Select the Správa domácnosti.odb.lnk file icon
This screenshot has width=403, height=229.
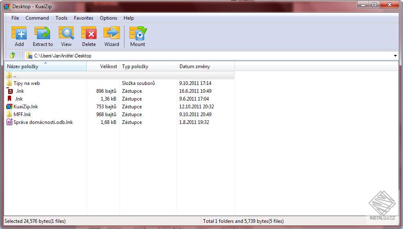click(9, 122)
